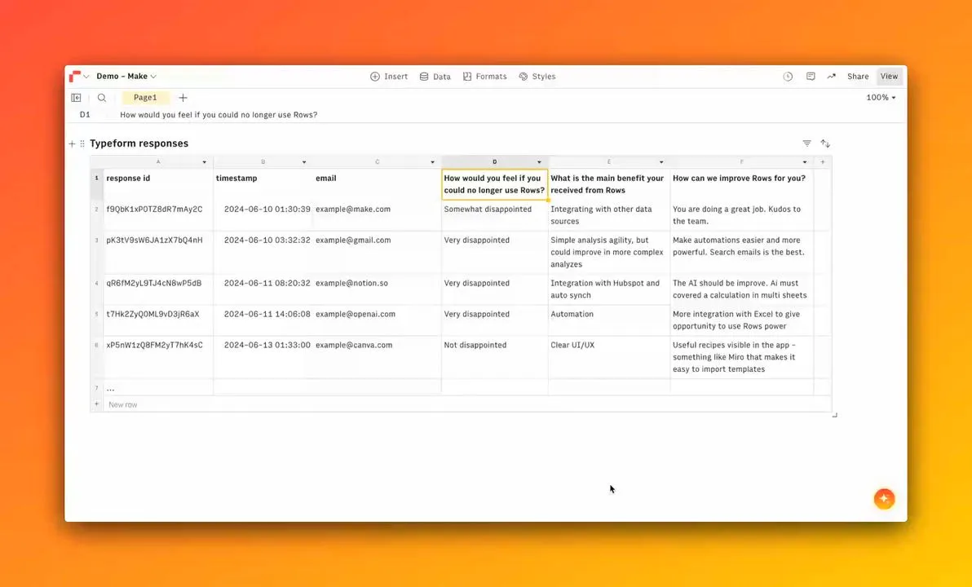Click the View button
The width and height of the screenshot is (972, 587).
click(x=889, y=77)
